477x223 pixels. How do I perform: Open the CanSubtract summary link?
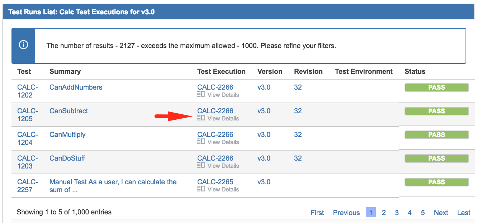click(x=69, y=111)
